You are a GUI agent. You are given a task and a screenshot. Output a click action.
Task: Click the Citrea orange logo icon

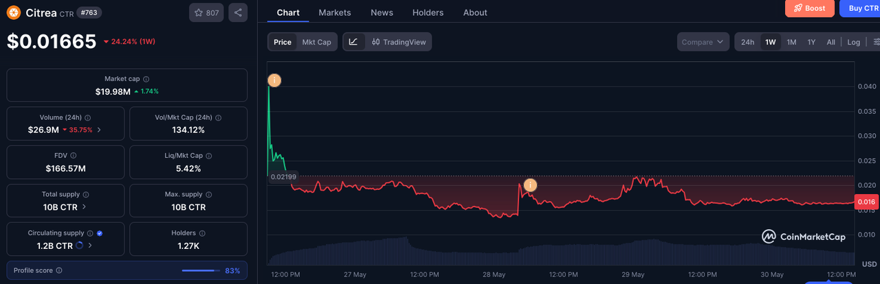coord(13,12)
